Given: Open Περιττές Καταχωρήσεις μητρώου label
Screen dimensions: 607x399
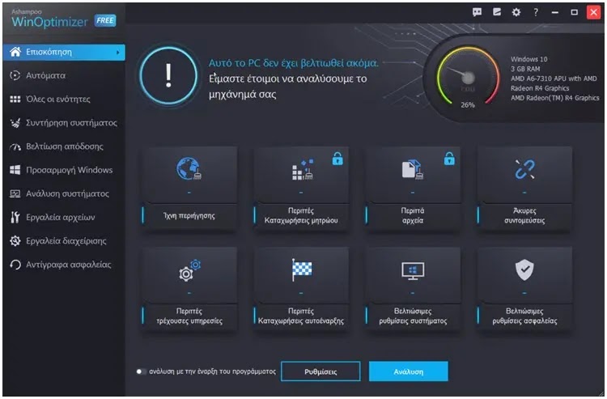Looking at the screenshot, I should tap(301, 215).
